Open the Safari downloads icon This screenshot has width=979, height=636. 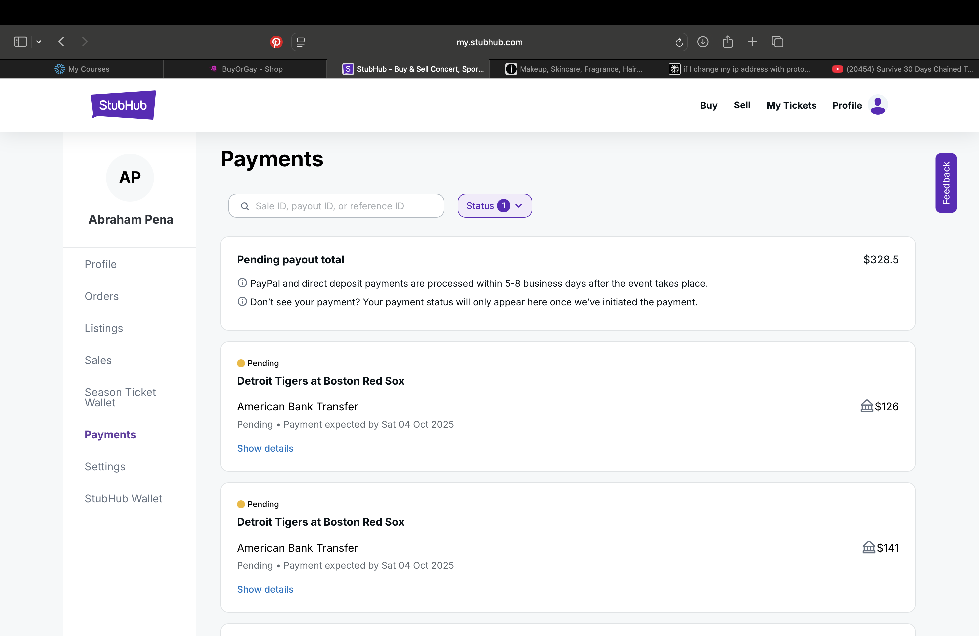pos(703,42)
